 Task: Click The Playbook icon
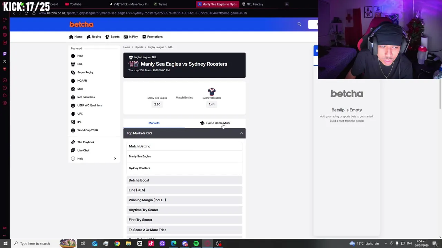tap(73, 142)
